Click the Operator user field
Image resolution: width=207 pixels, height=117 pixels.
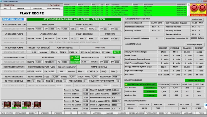[21, 8]
